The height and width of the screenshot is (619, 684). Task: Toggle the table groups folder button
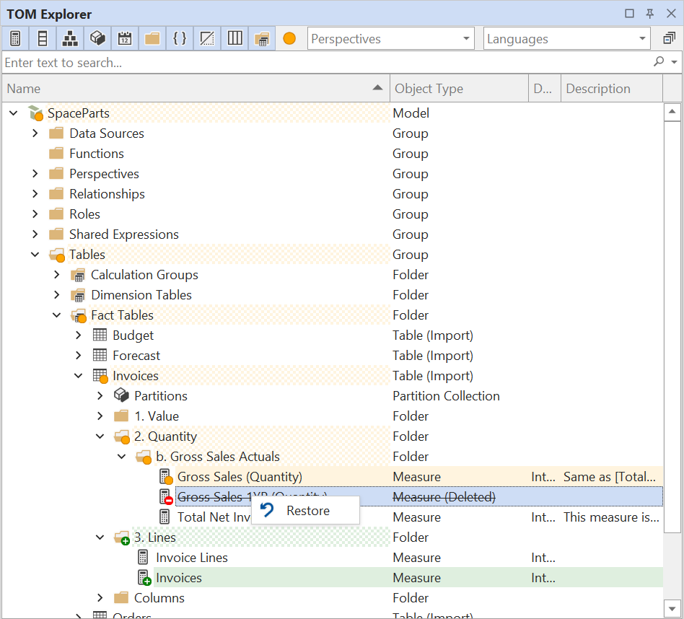[x=262, y=39]
